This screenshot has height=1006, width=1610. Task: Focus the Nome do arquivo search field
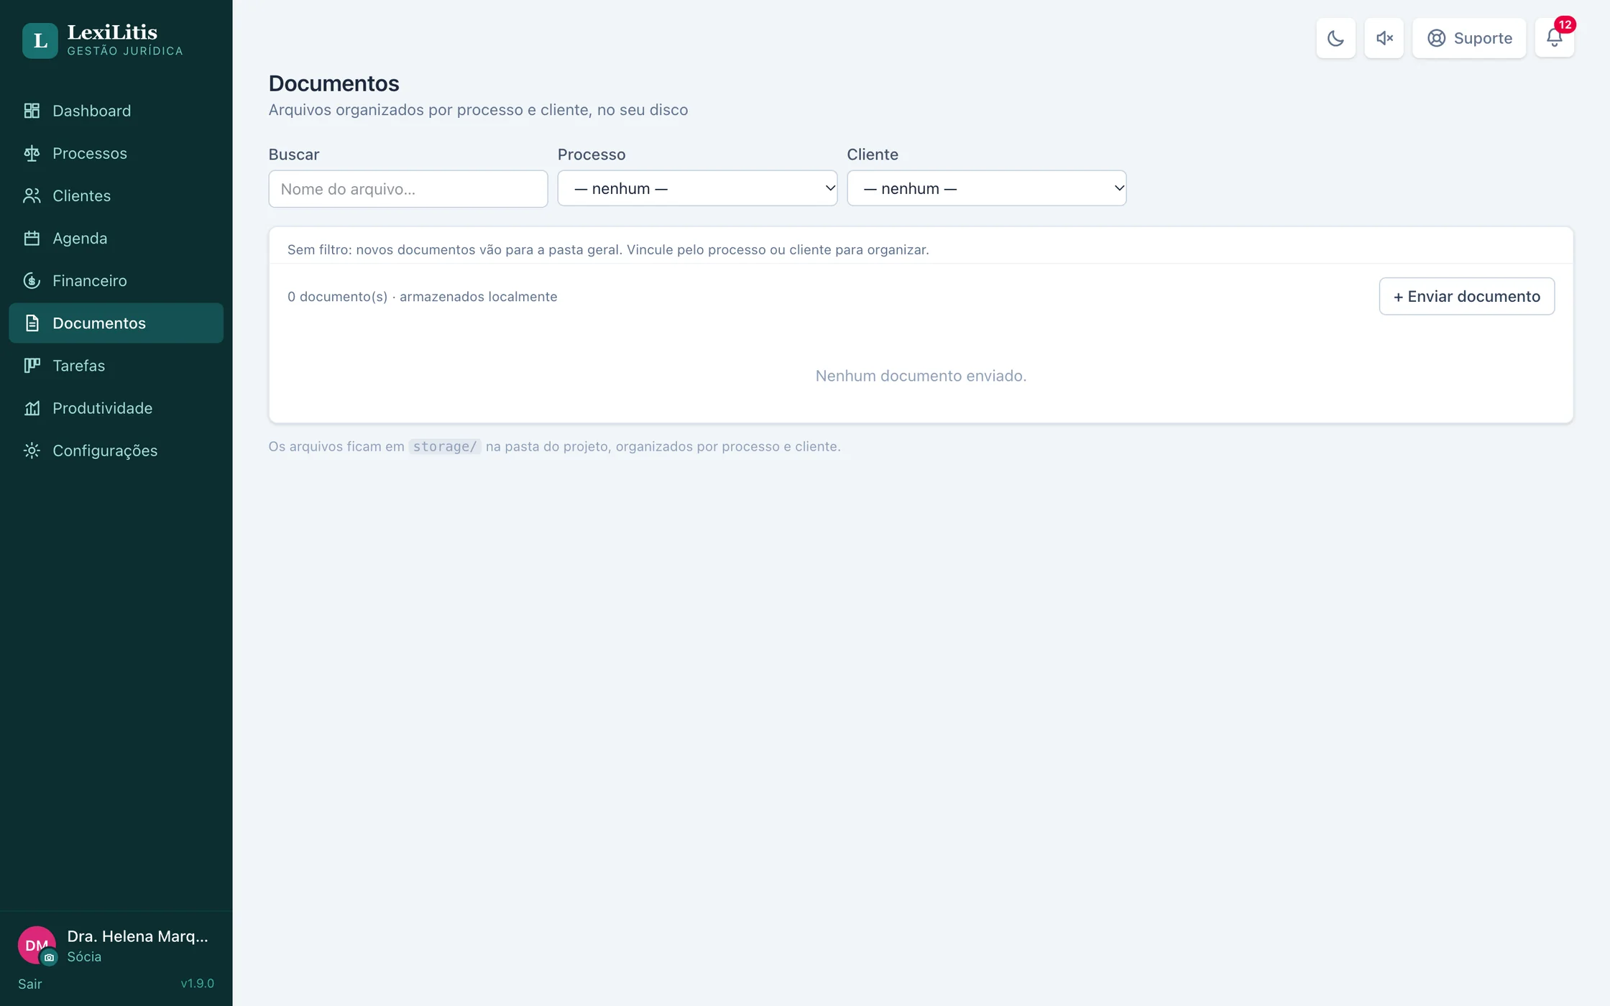tap(408, 189)
